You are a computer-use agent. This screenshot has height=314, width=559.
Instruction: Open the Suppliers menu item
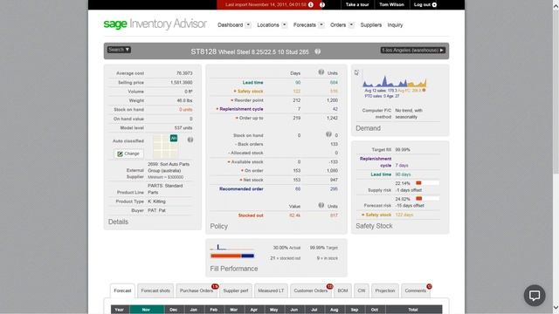click(x=370, y=25)
